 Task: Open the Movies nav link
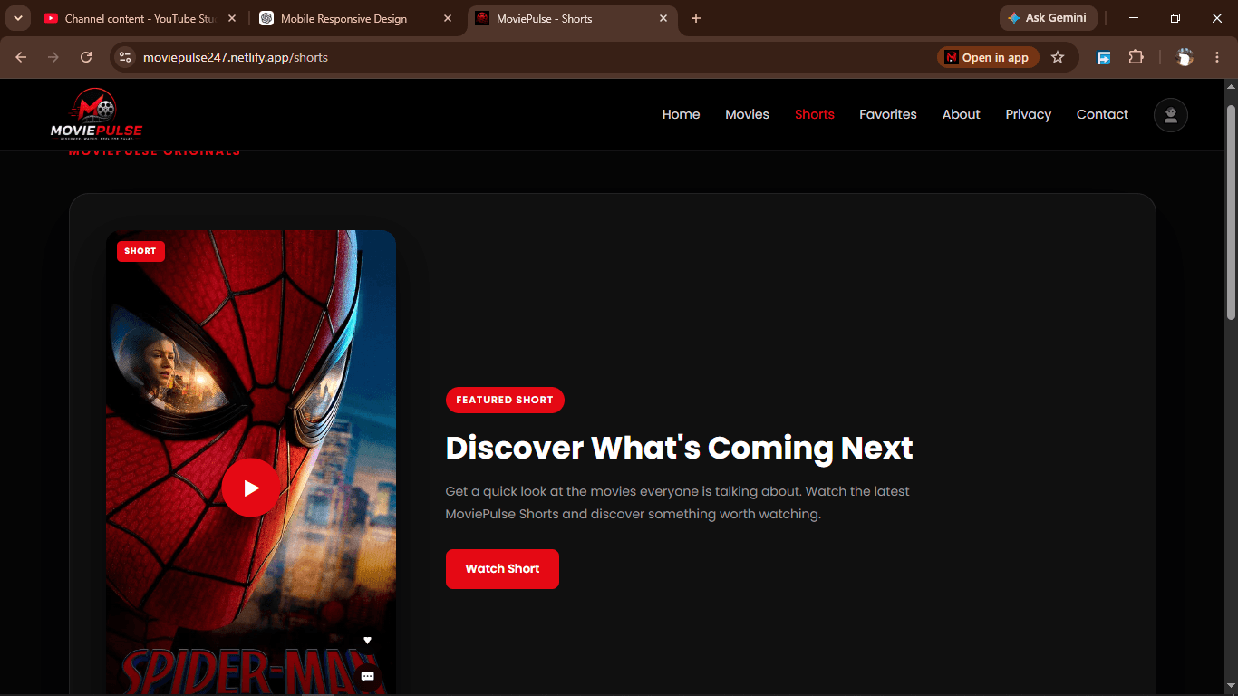click(x=747, y=114)
